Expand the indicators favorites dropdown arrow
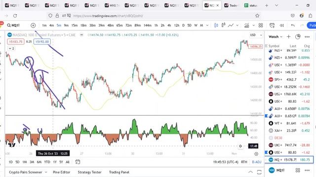Image resolution: width=316 pixels, height=177 pixels. 253,25
